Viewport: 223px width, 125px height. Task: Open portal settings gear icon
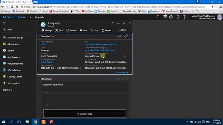(x=171, y=17)
